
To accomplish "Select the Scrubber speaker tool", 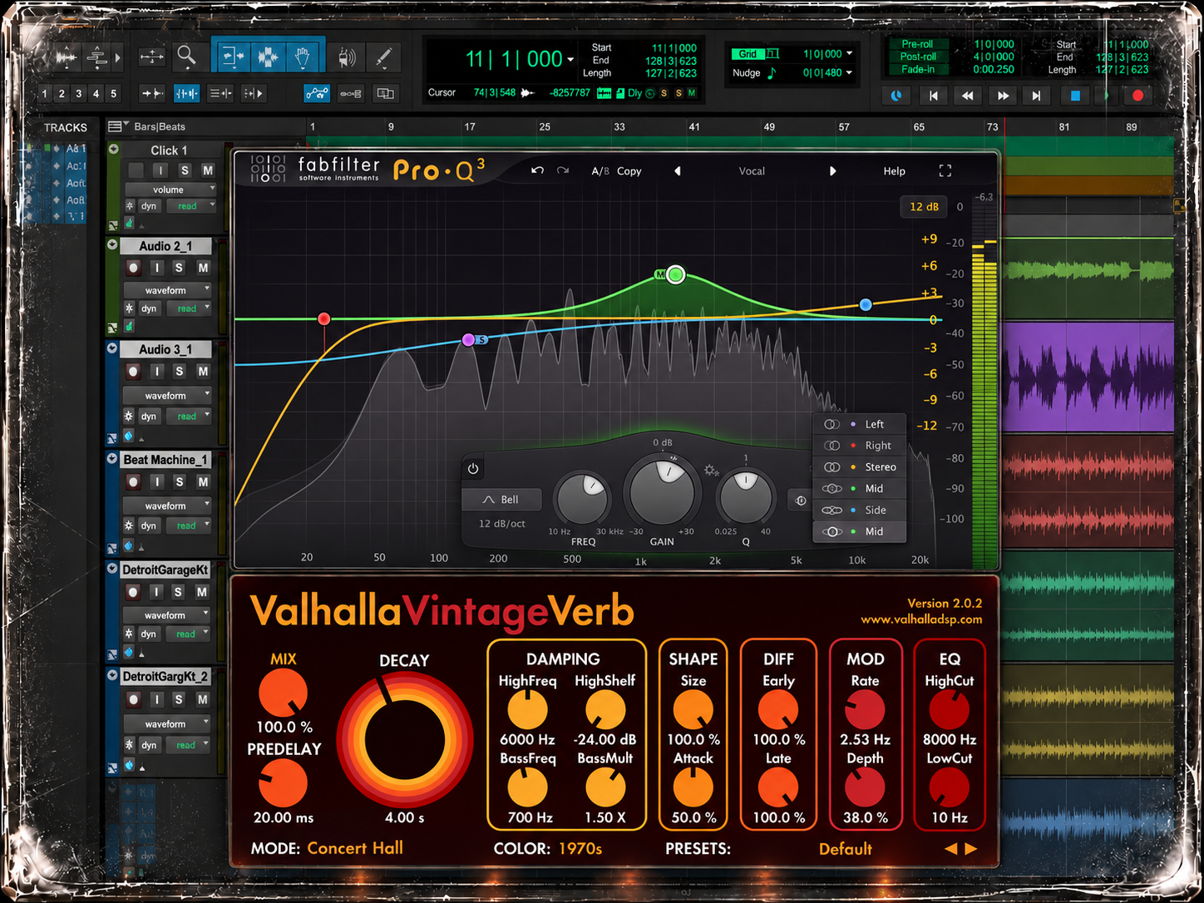I will 347,57.
